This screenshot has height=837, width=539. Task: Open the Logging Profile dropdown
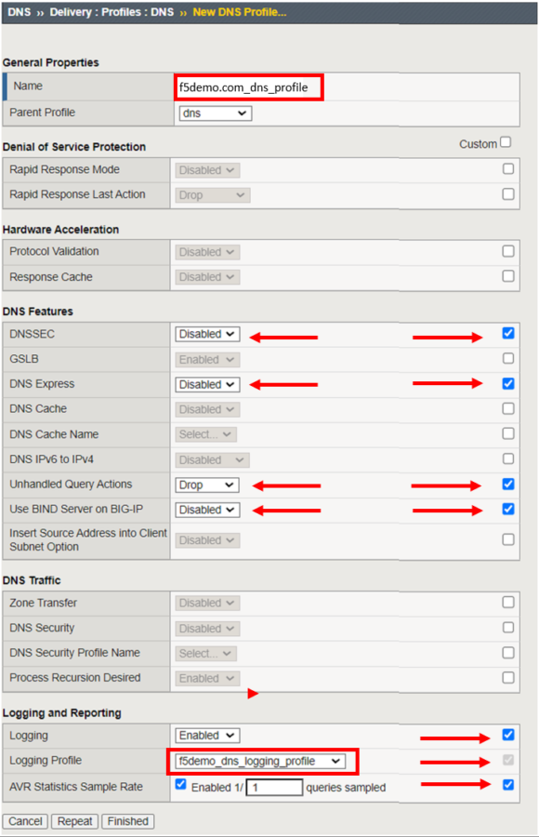point(260,761)
